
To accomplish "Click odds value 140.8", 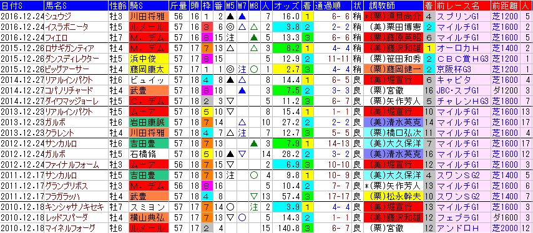I will pos(287,227).
